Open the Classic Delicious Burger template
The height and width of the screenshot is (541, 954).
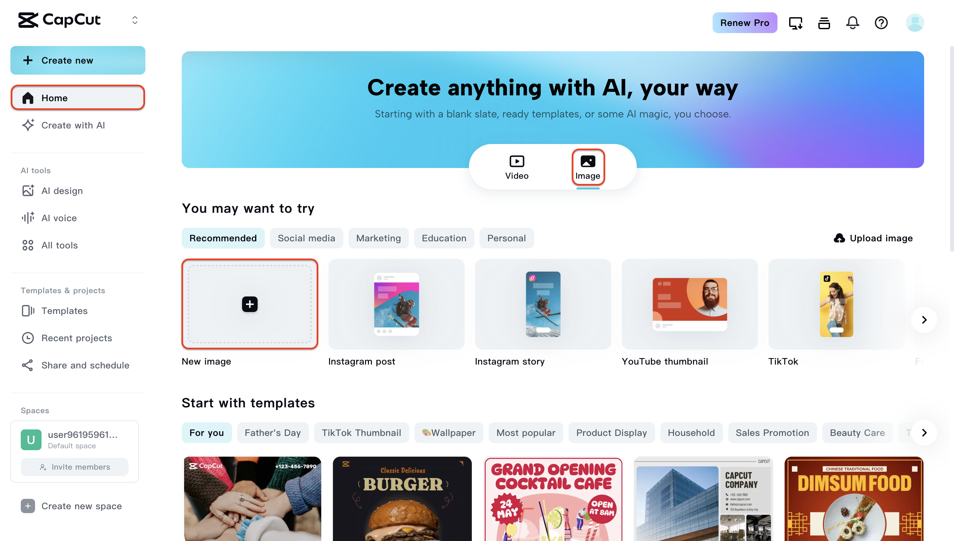[x=402, y=499]
